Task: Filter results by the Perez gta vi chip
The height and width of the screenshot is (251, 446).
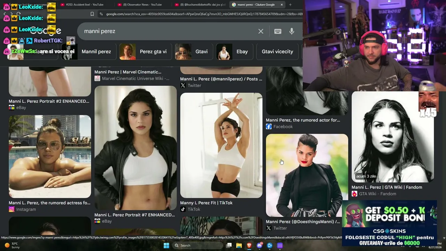Action: (145, 52)
